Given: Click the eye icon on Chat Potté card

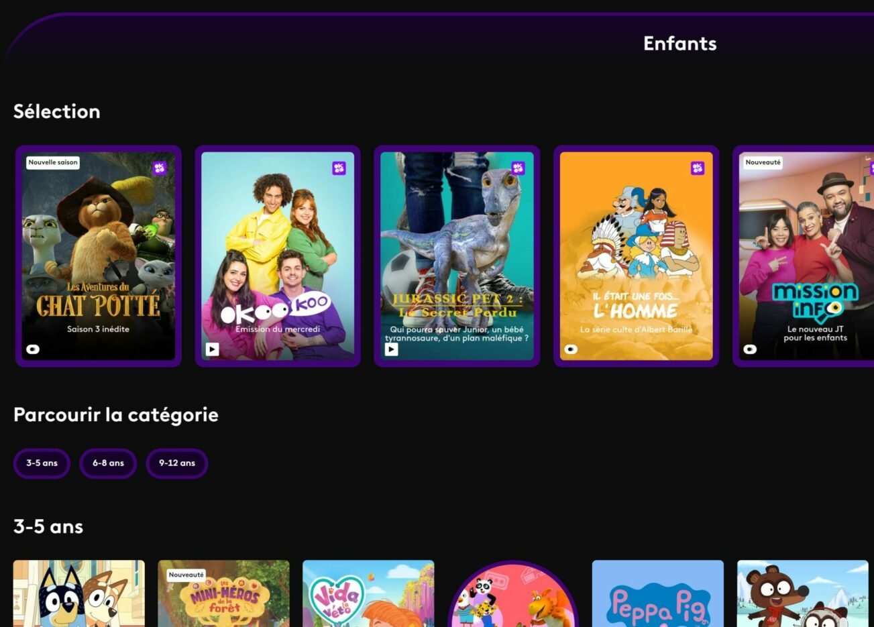Looking at the screenshot, I should click(x=33, y=349).
